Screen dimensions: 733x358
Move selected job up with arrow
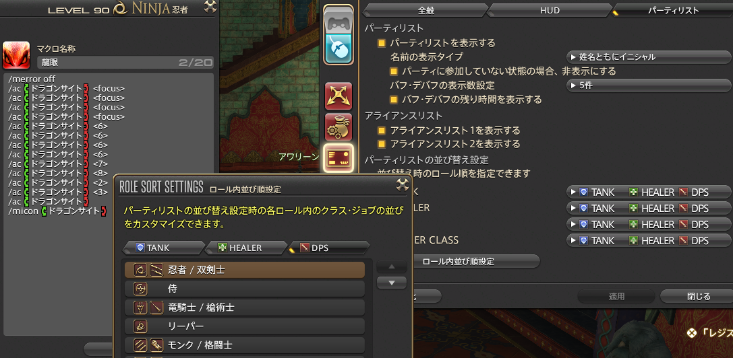pyautogui.click(x=392, y=266)
